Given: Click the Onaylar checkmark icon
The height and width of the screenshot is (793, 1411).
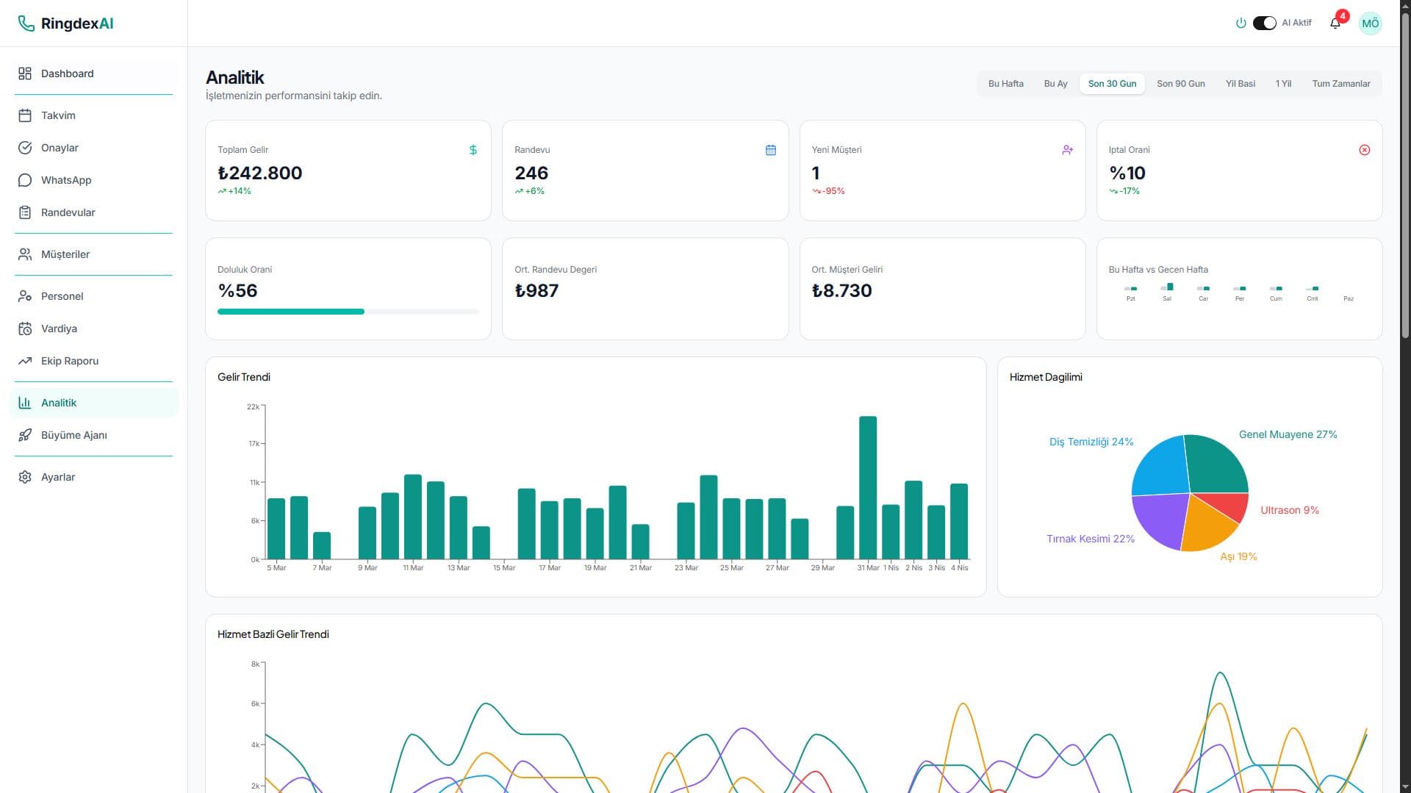Looking at the screenshot, I should pos(25,148).
